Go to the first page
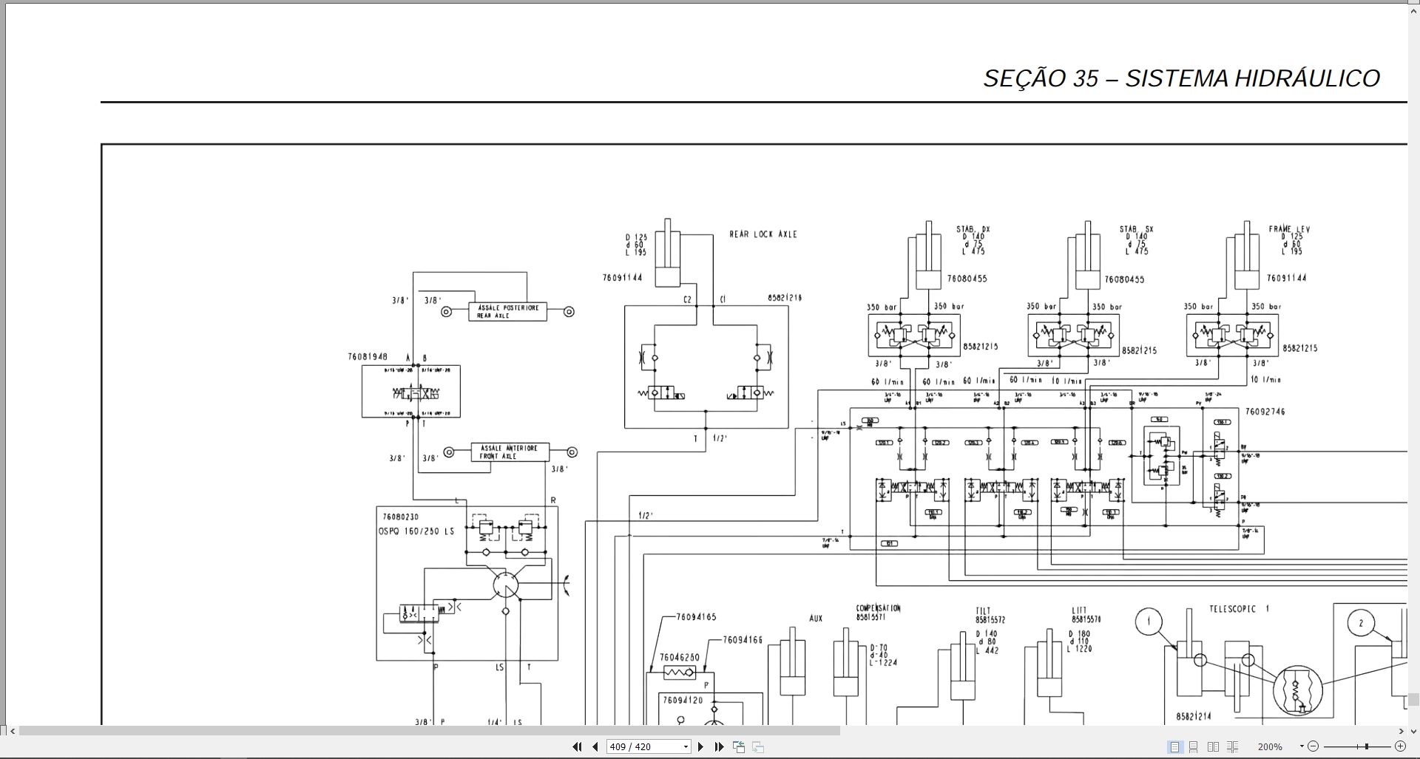The width and height of the screenshot is (1420, 759). [x=577, y=746]
